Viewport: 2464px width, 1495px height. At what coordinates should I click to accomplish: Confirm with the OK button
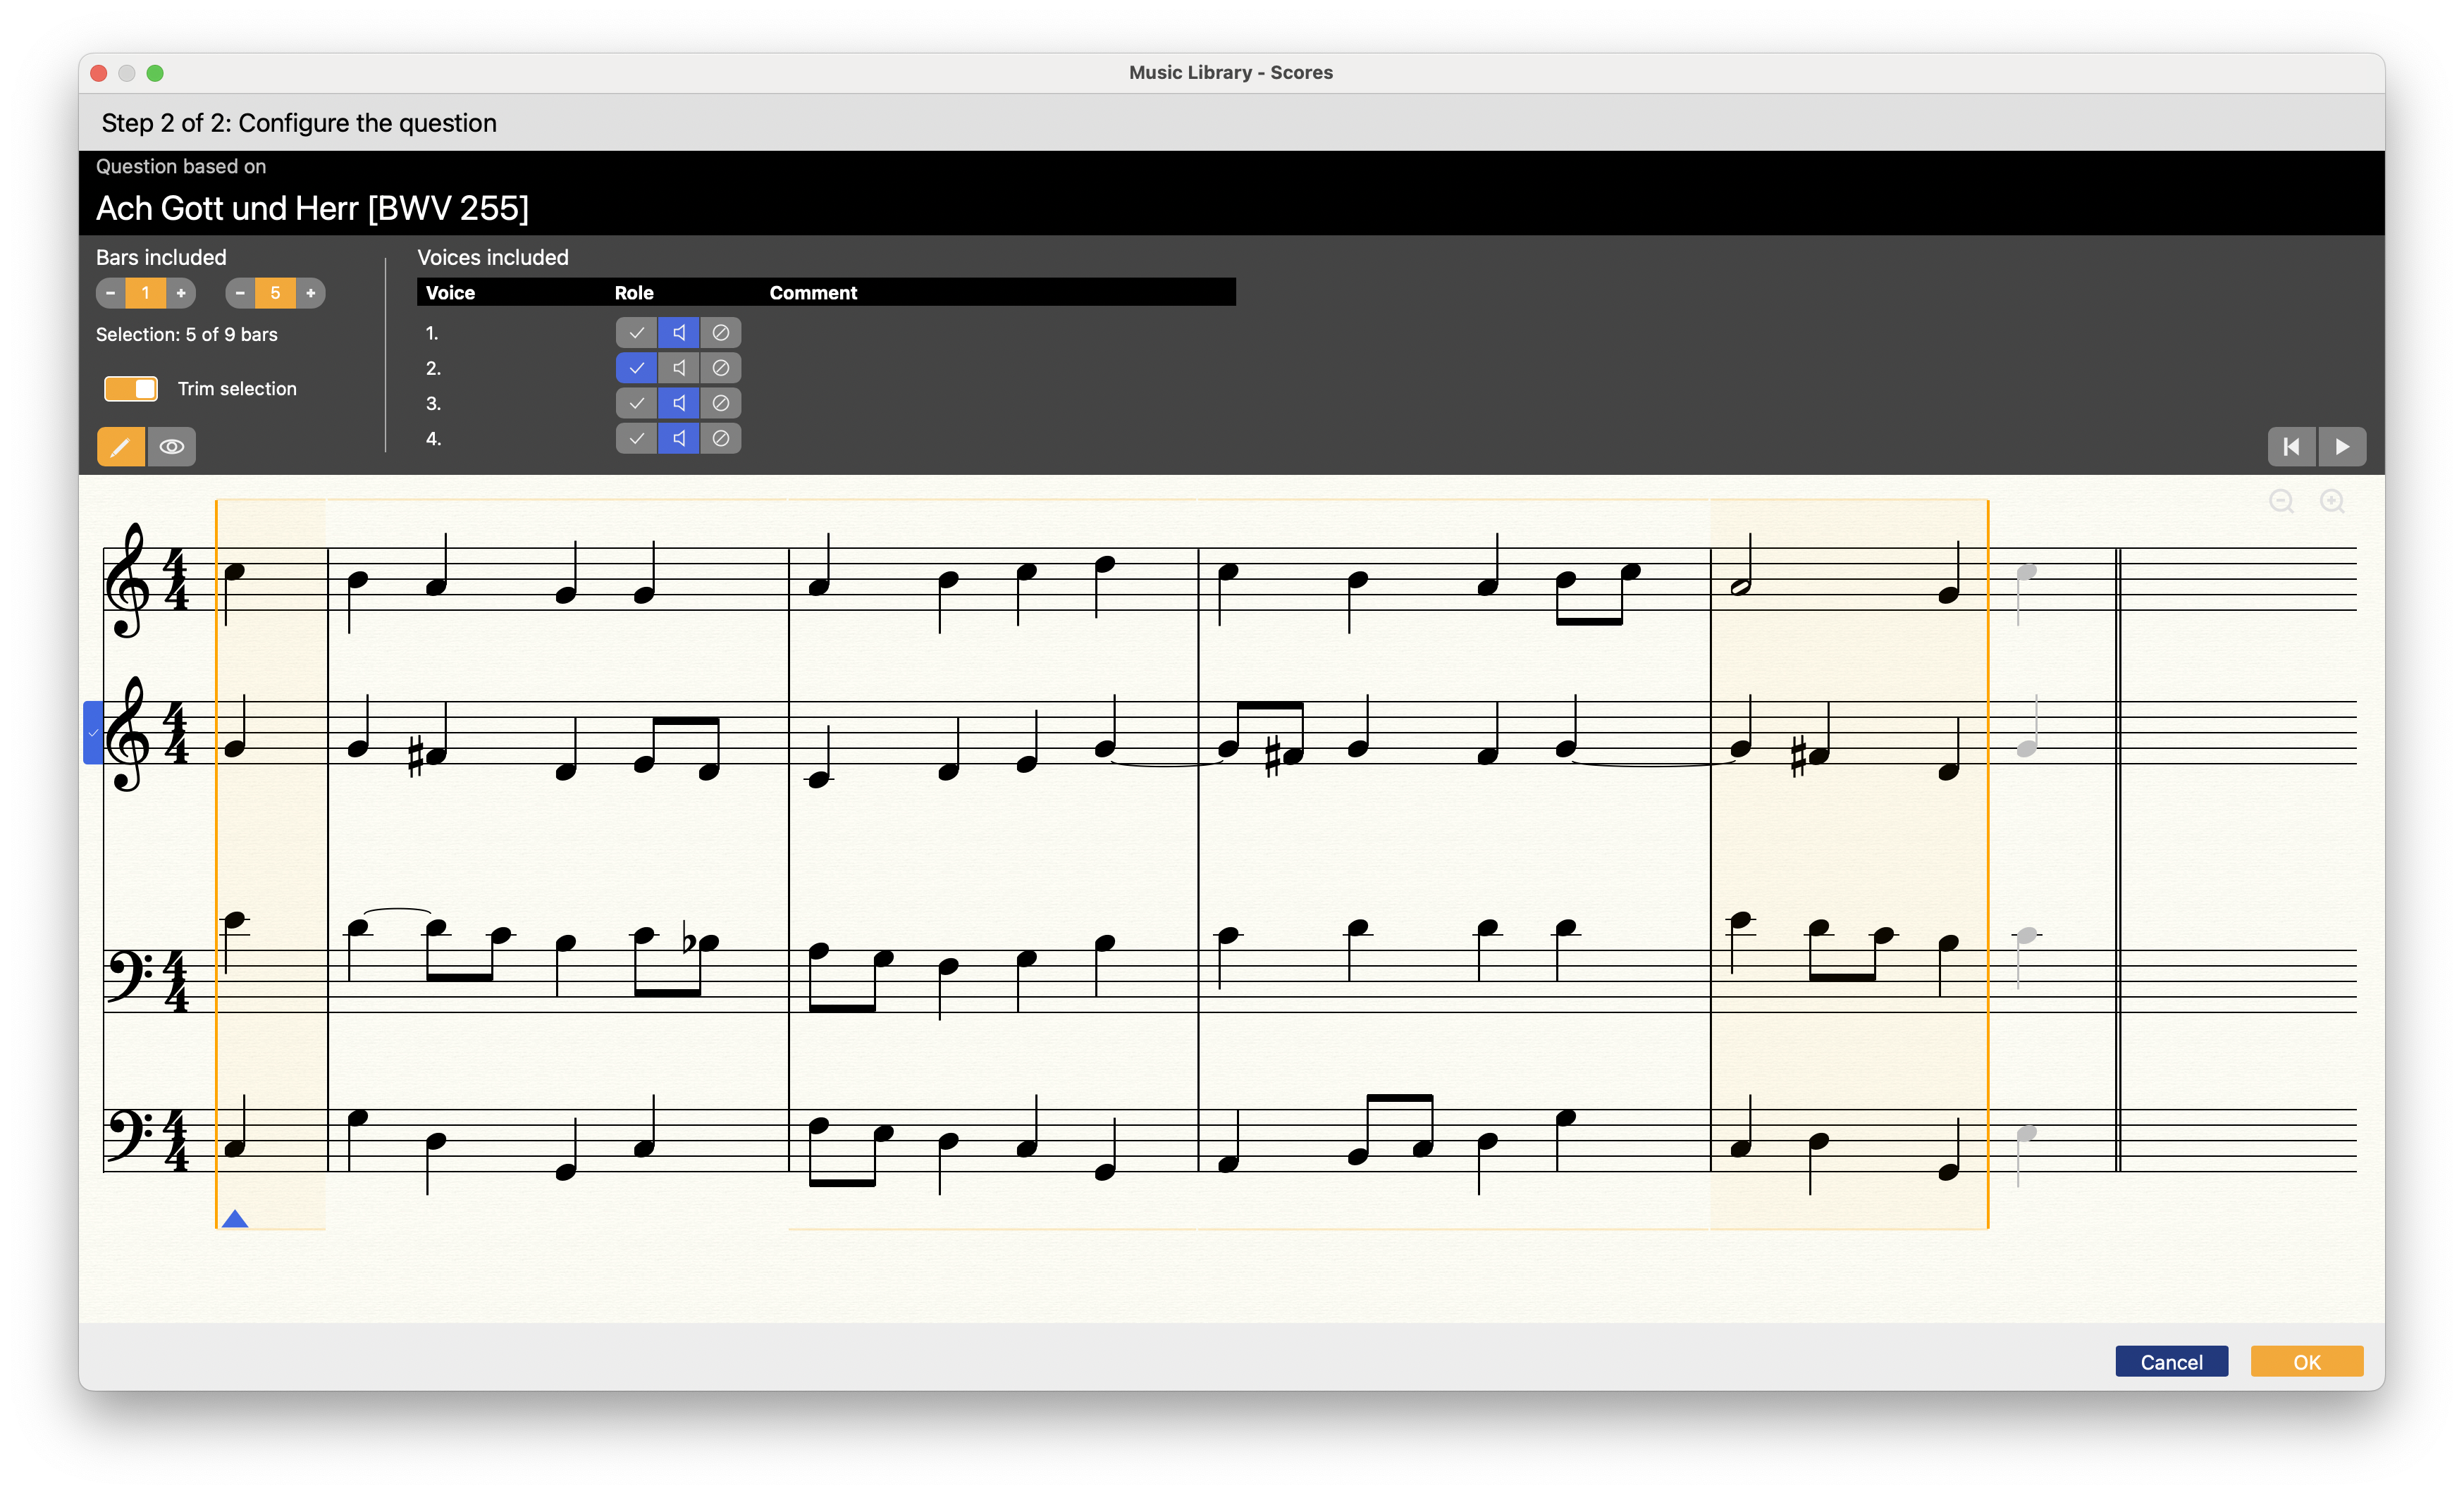point(2306,1361)
